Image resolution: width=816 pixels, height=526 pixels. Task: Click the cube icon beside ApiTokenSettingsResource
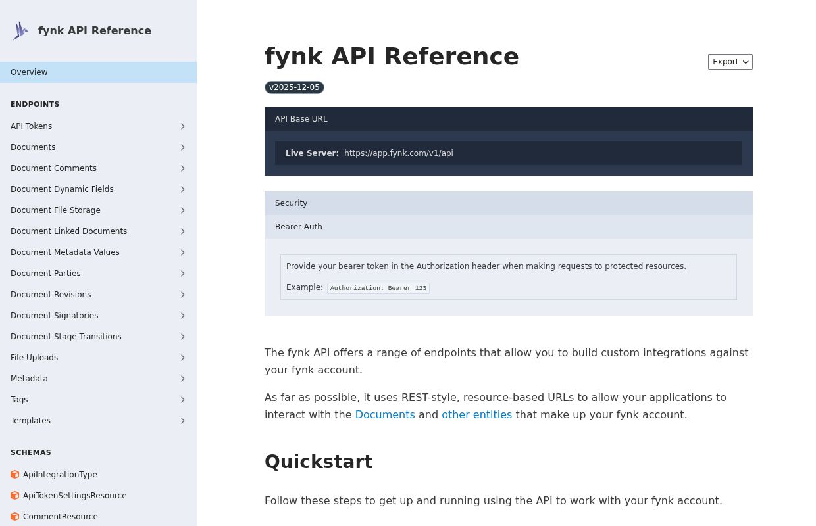[15, 495]
